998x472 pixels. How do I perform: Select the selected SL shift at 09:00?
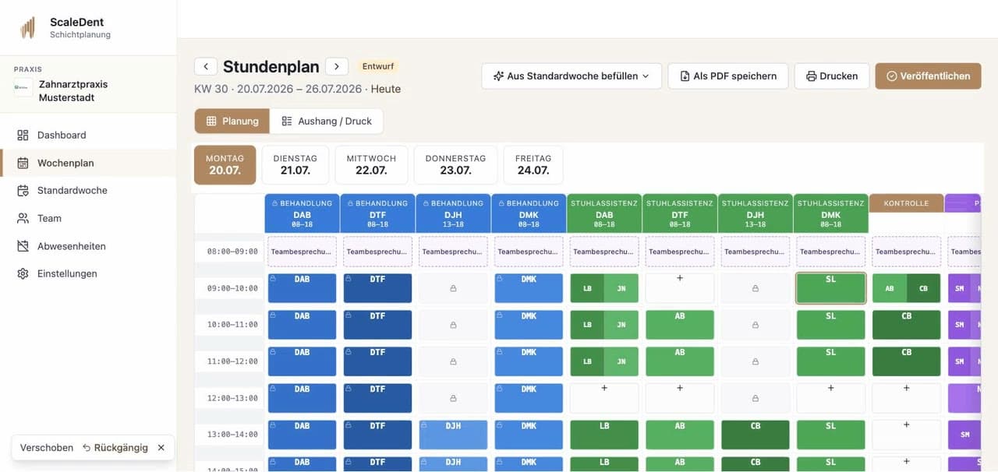pos(830,287)
